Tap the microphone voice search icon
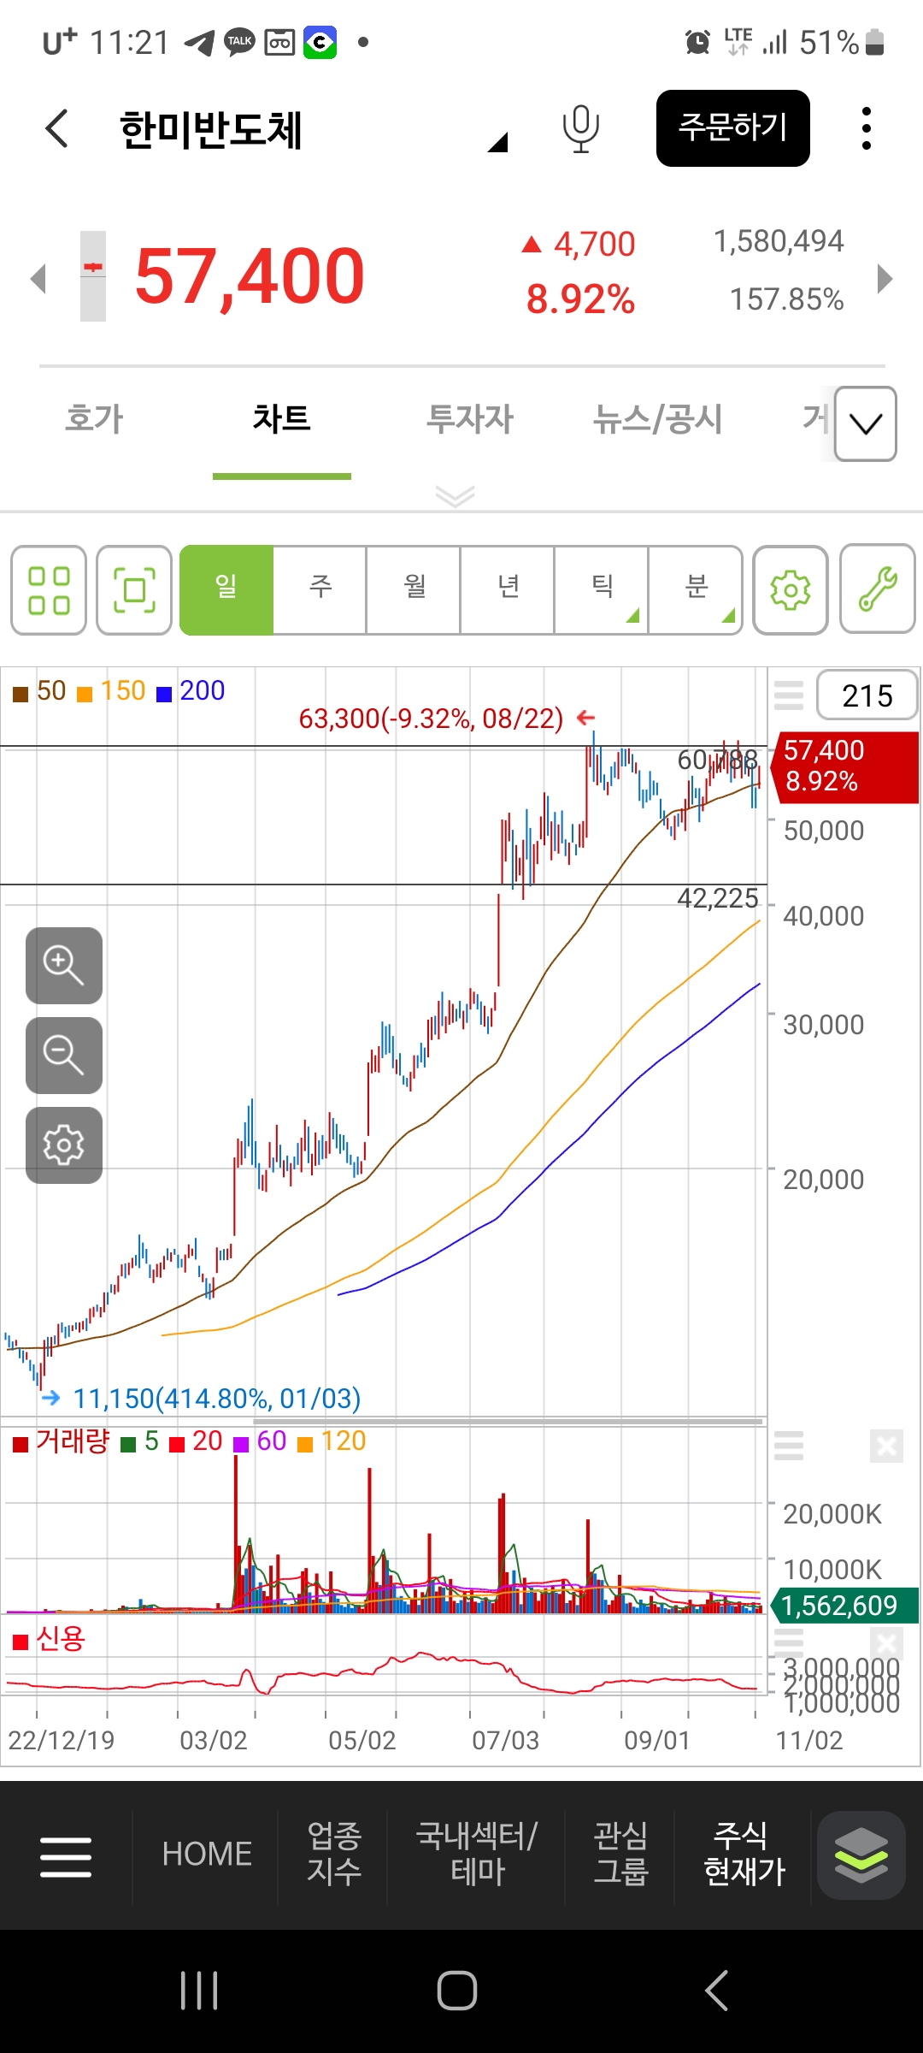This screenshot has width=923, height=2053. (x=580, y=129)
